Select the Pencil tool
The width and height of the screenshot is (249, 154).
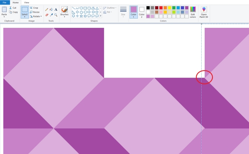[46, 10]
